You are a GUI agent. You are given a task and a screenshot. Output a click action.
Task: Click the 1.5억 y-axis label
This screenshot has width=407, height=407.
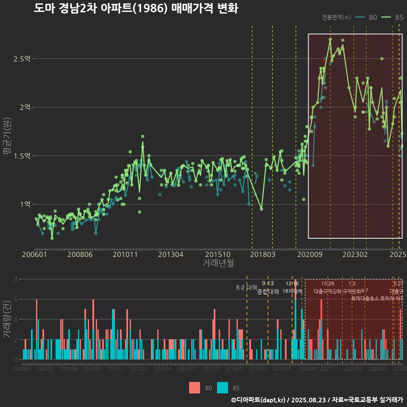22,156
